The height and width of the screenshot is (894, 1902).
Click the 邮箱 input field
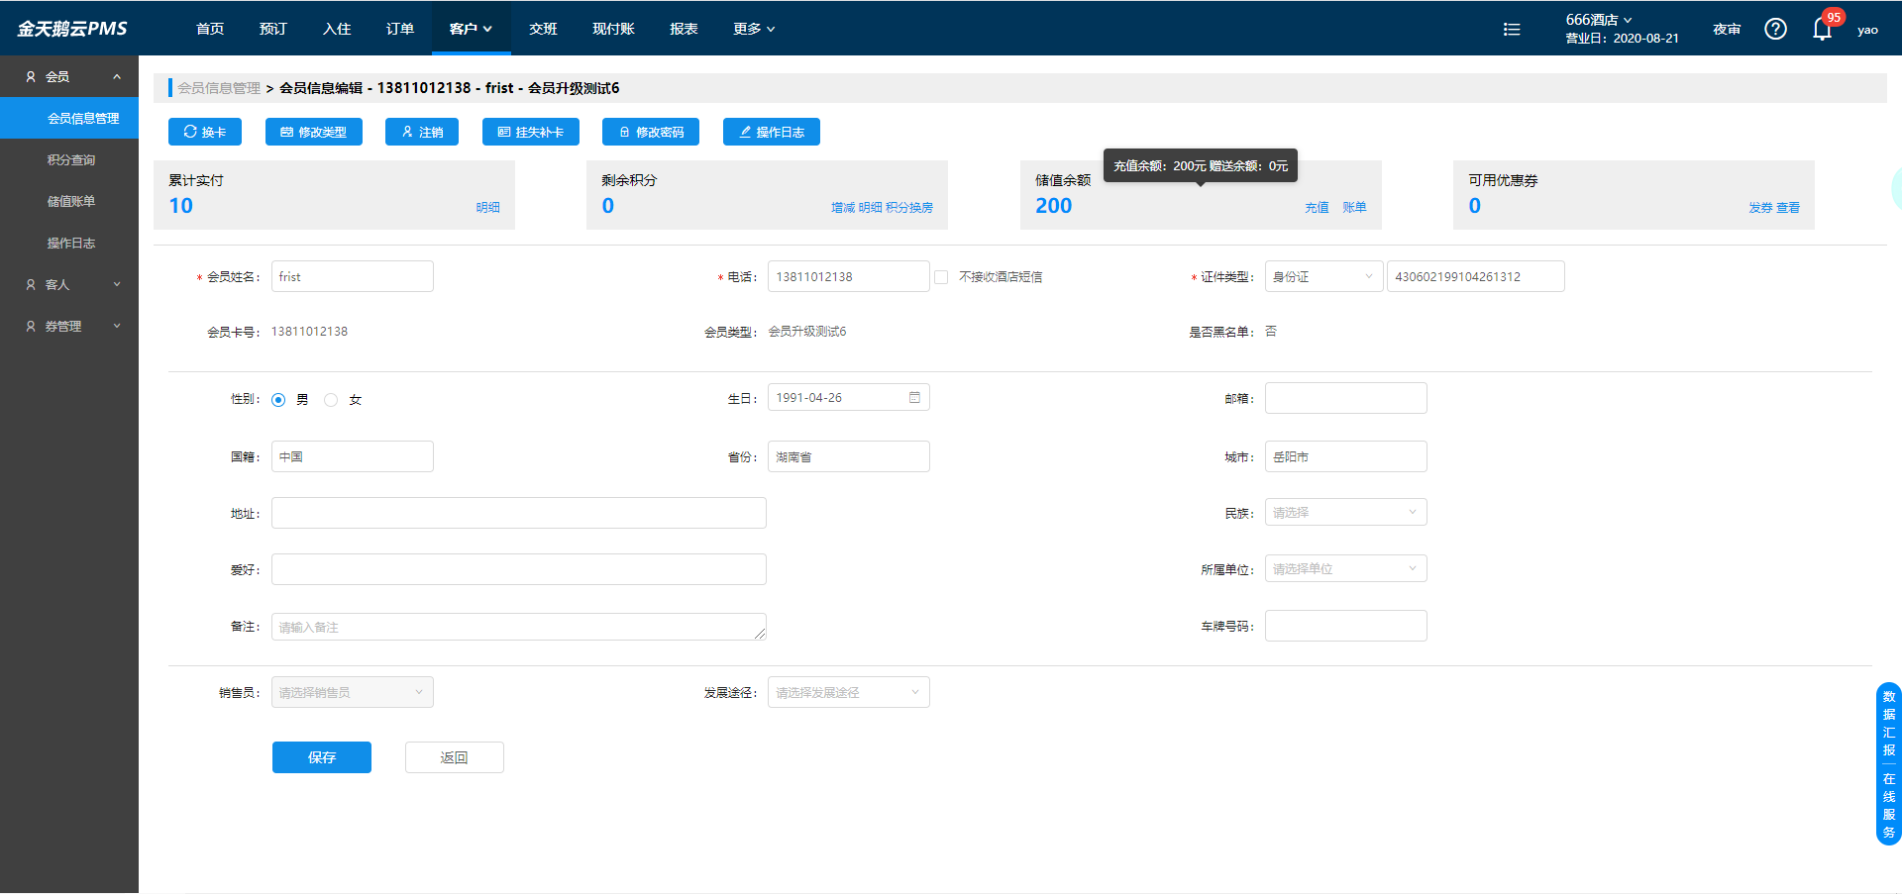(1346, 398)
